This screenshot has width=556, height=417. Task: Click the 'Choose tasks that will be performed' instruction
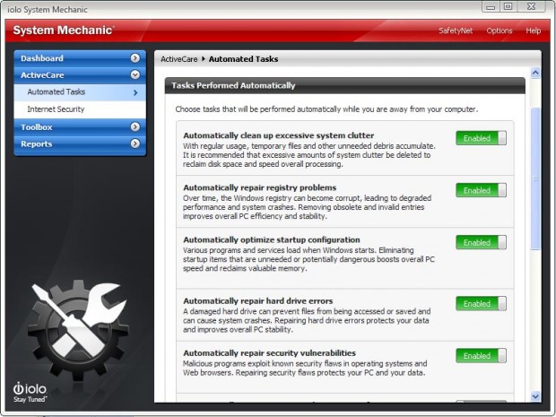(326, 109)
